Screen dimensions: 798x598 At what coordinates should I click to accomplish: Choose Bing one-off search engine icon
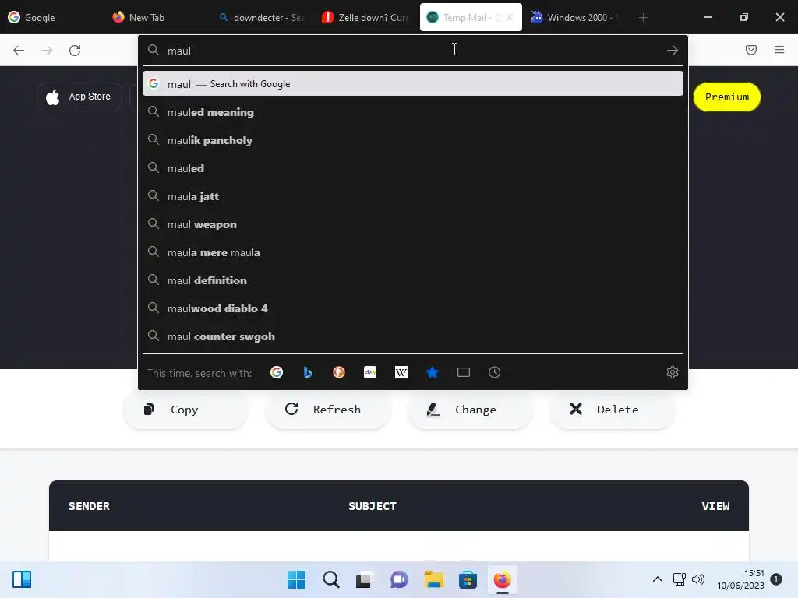[307, 372]
